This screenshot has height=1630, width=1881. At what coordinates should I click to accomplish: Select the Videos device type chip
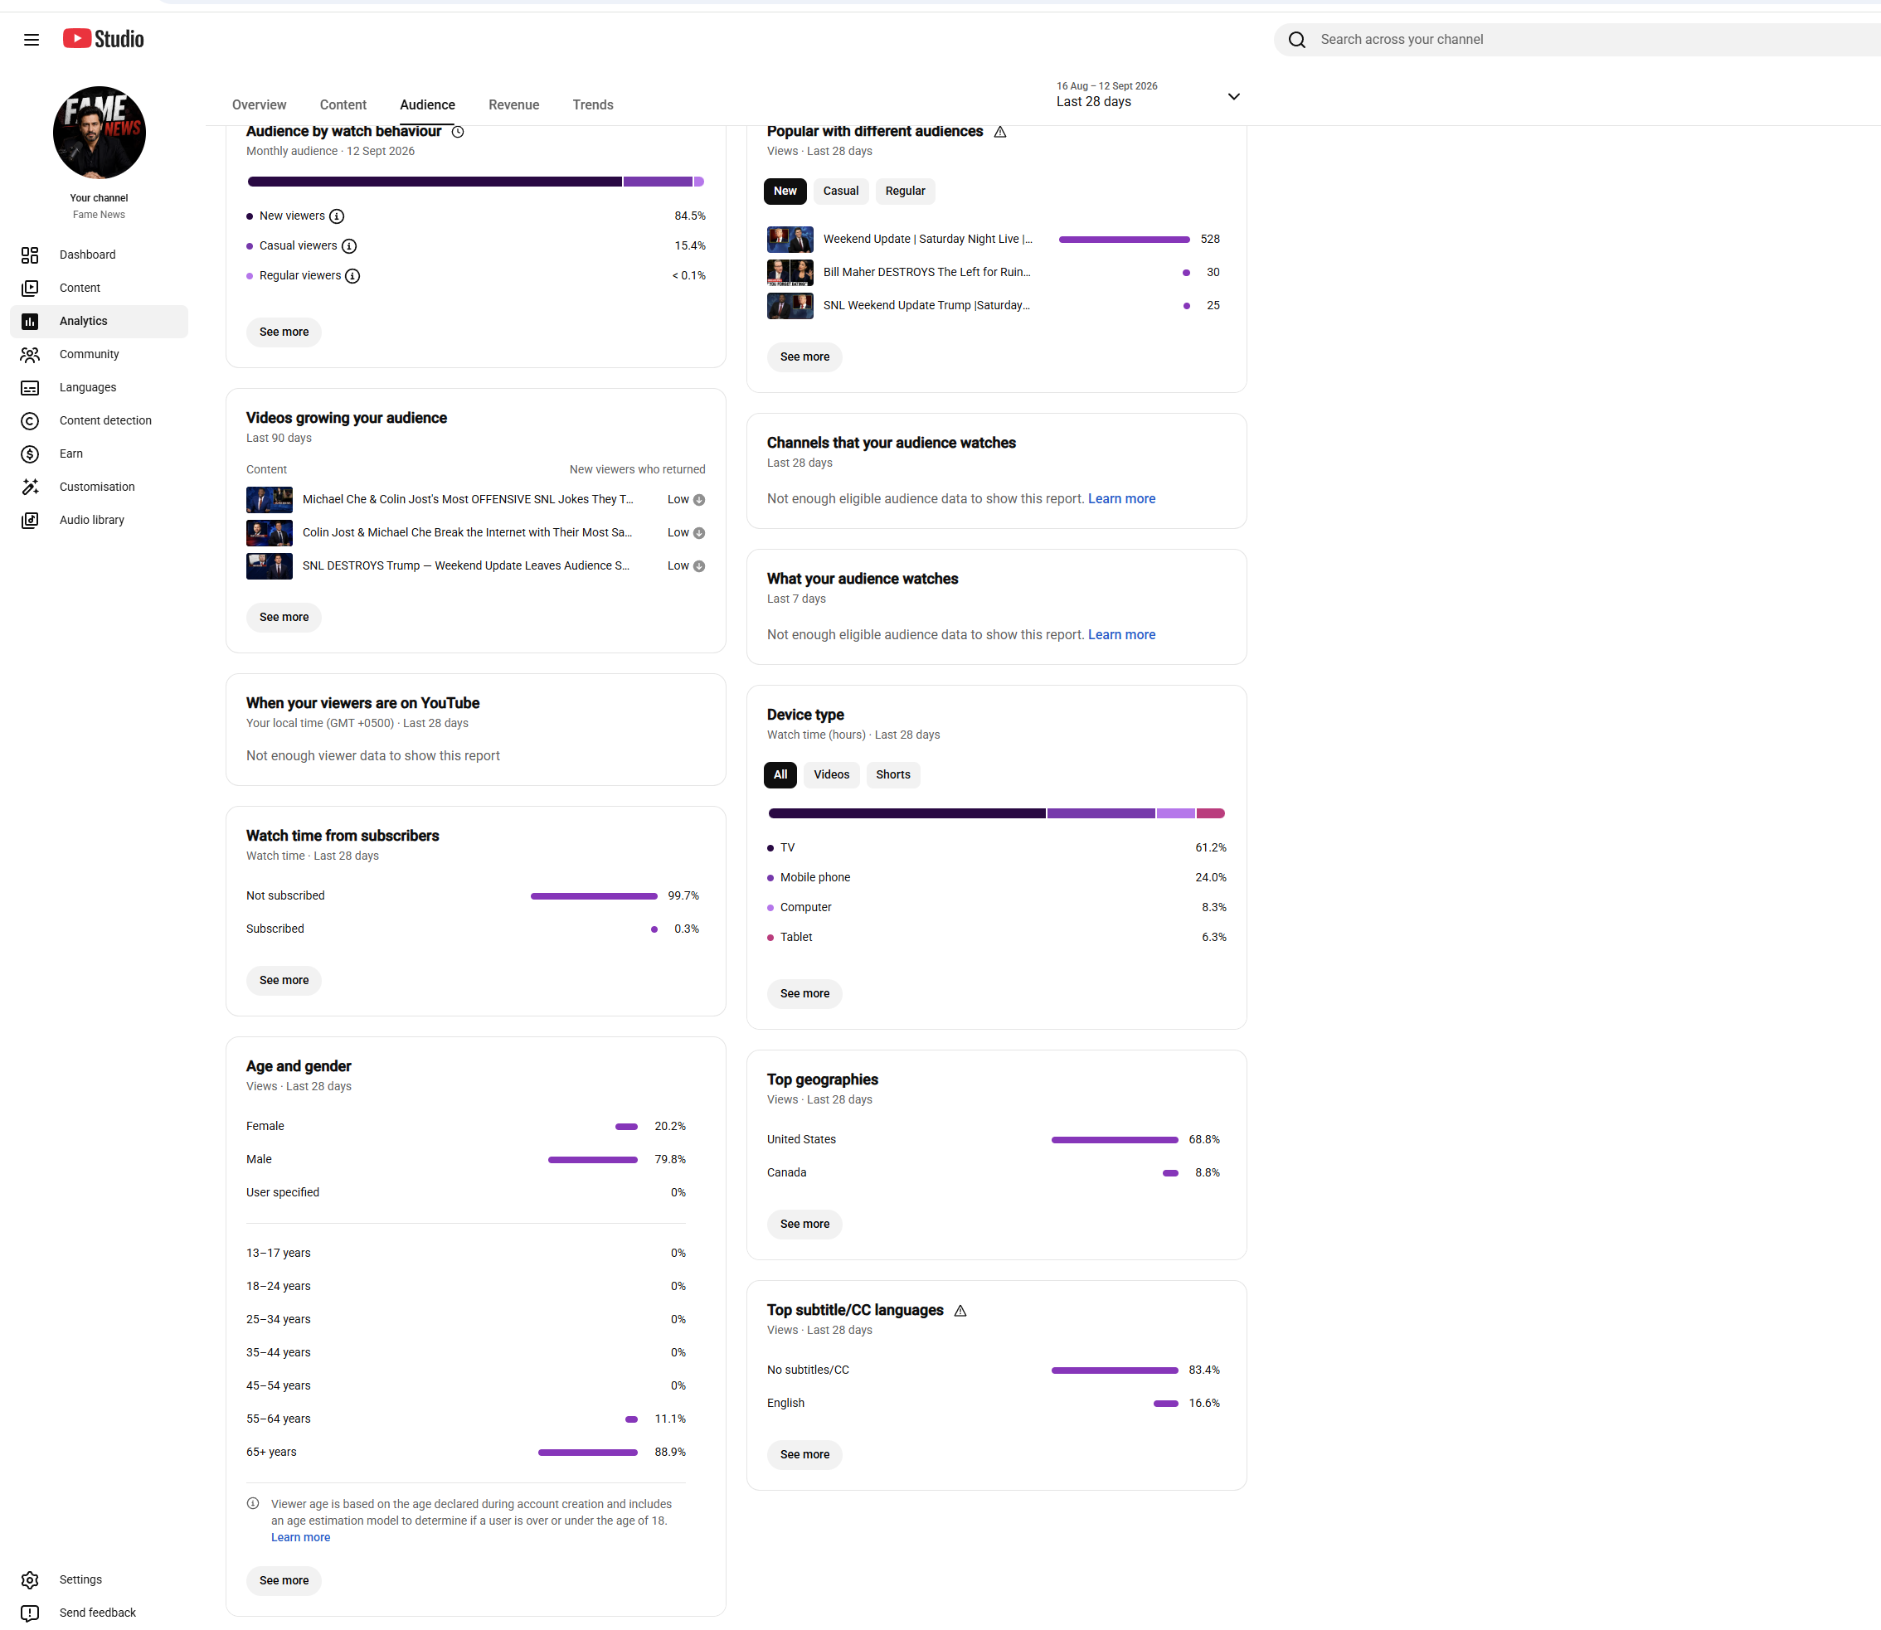click(x=831, y=775)
